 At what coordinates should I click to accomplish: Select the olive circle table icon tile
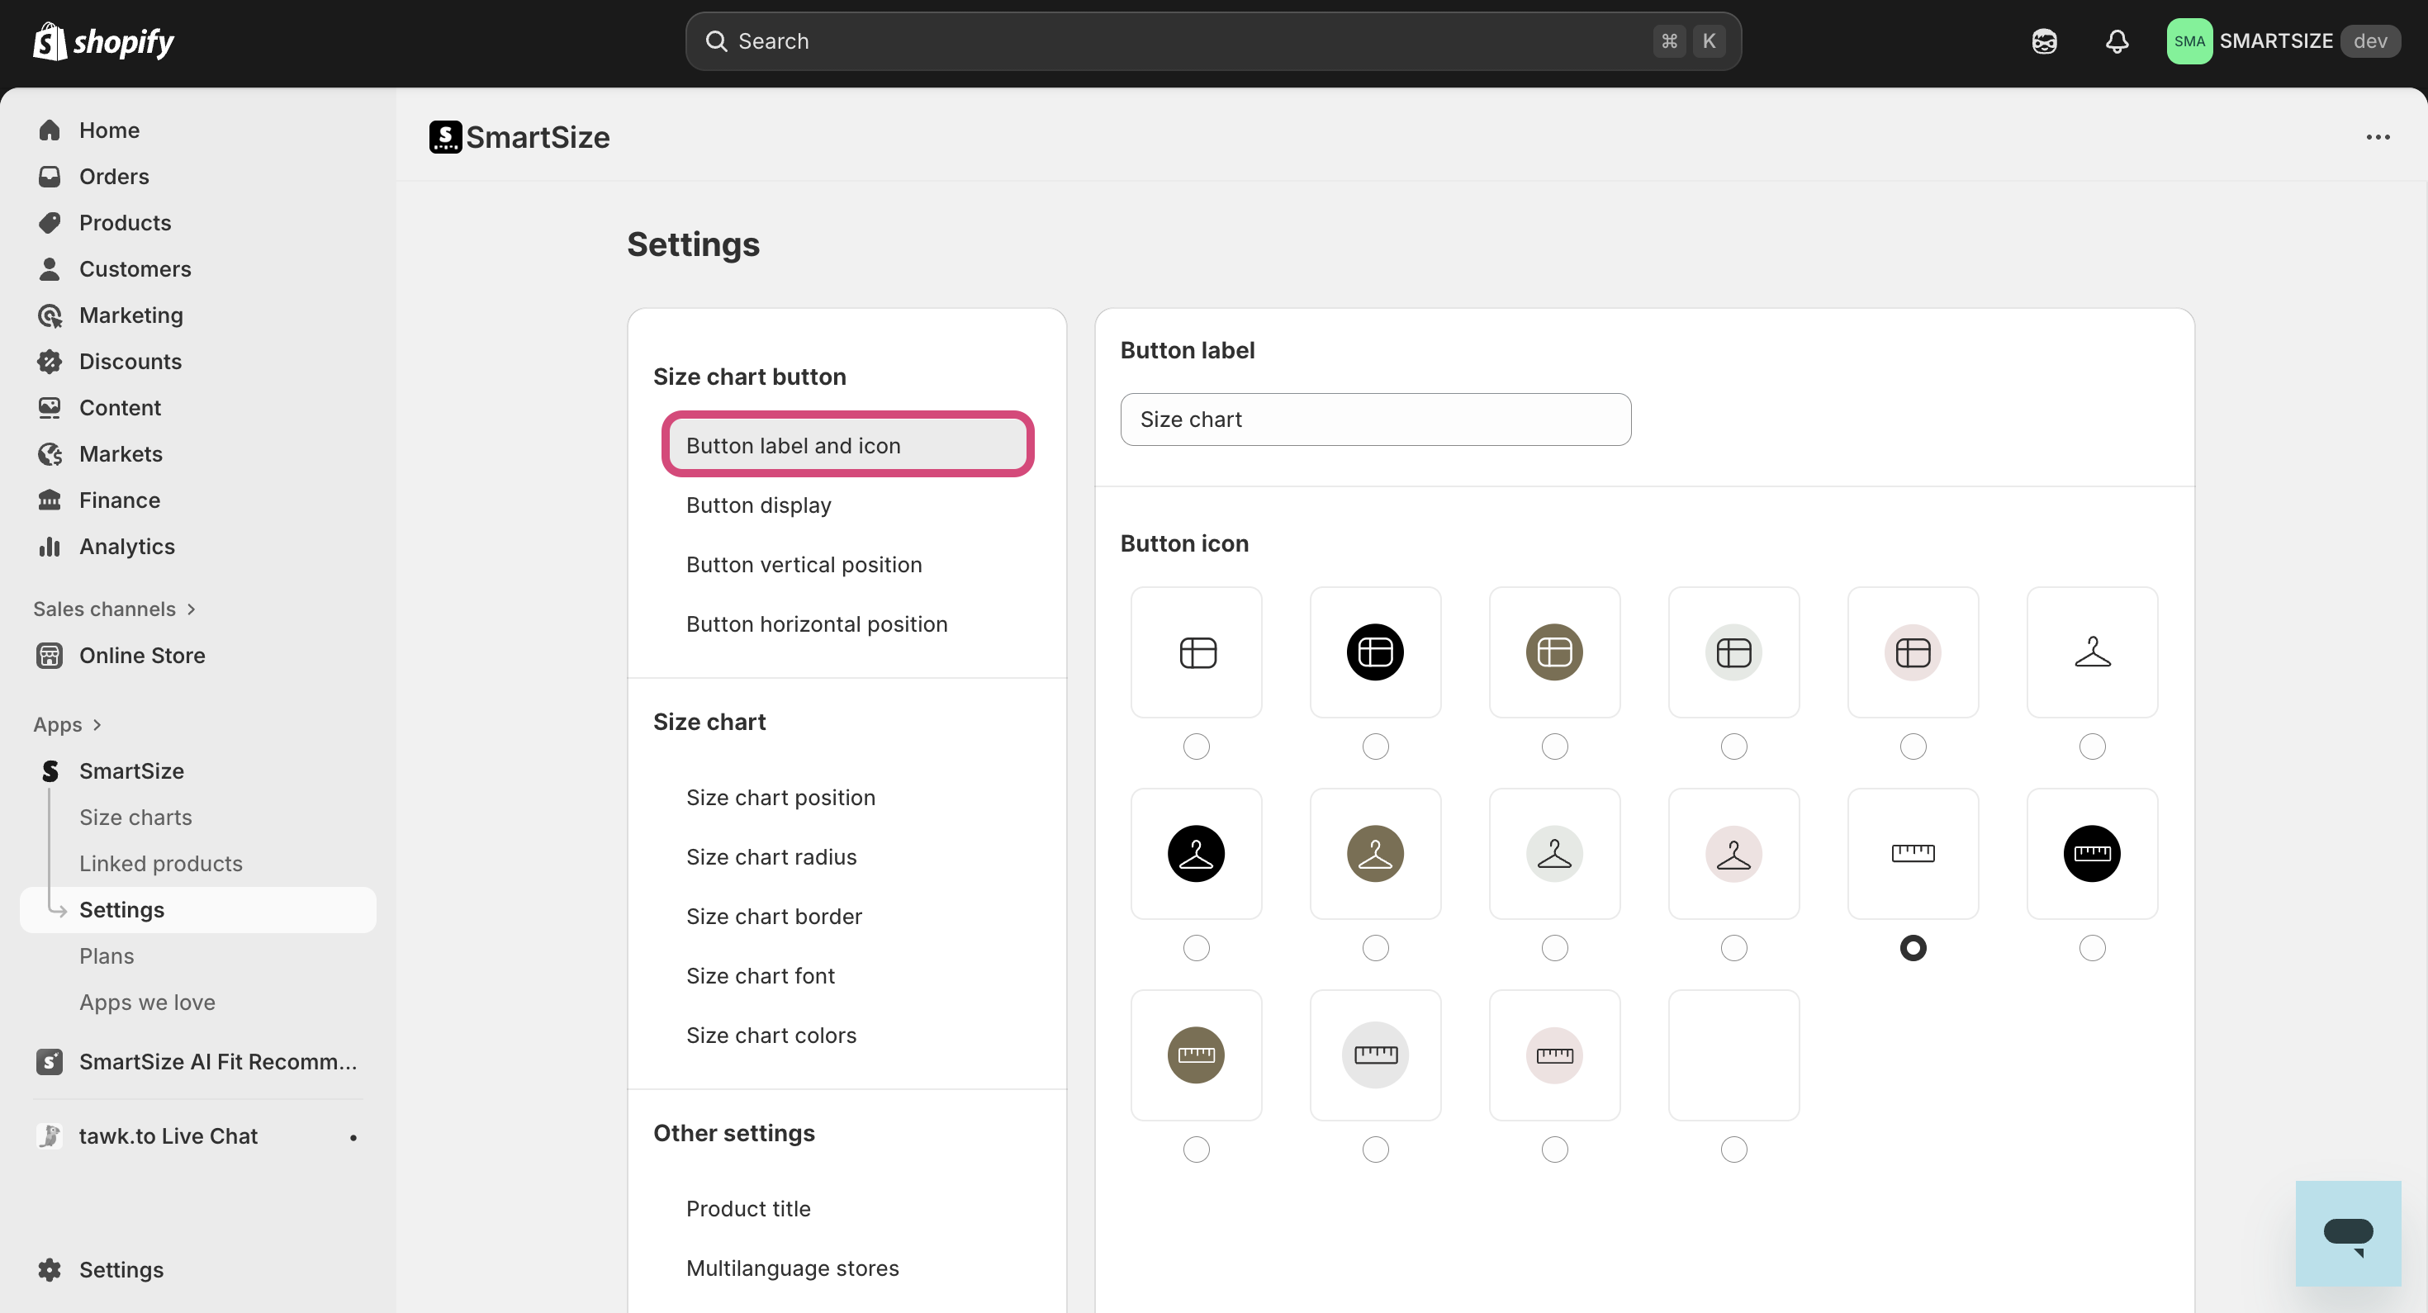(1553, 652)
